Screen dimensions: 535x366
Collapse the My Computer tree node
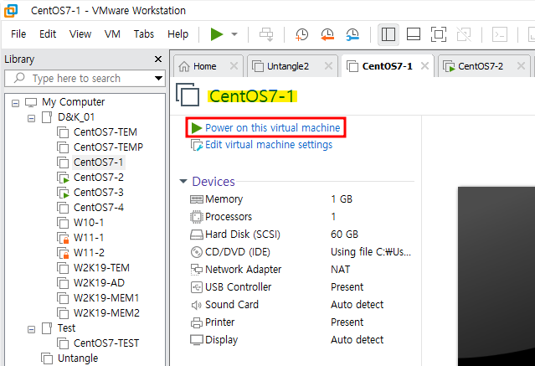pos(15,103)
